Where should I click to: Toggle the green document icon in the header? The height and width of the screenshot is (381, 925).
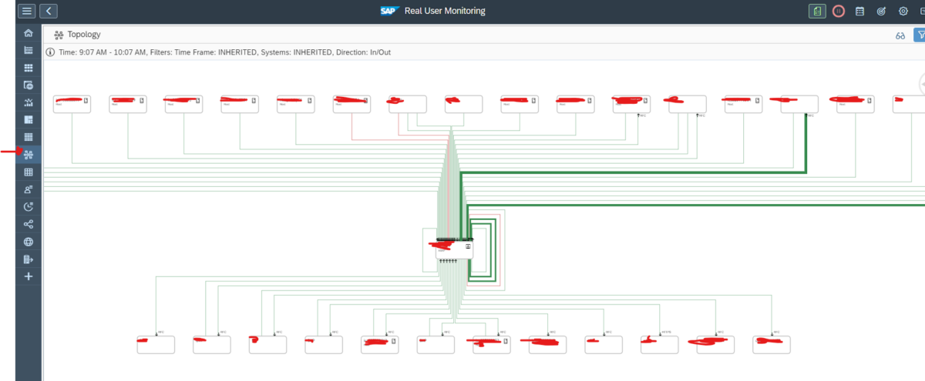817,12
